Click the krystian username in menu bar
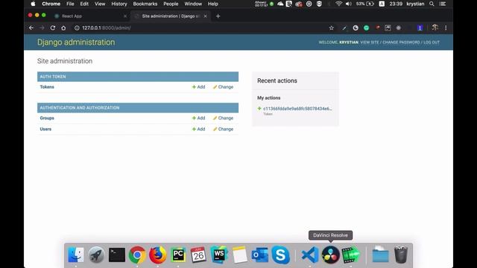The width and height of the screenshot is (477, 268). pos(415,4)
